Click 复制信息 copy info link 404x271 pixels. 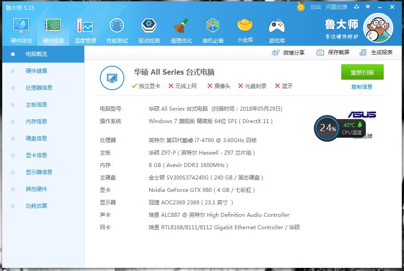pyautogui.click(x=362, y=87)
